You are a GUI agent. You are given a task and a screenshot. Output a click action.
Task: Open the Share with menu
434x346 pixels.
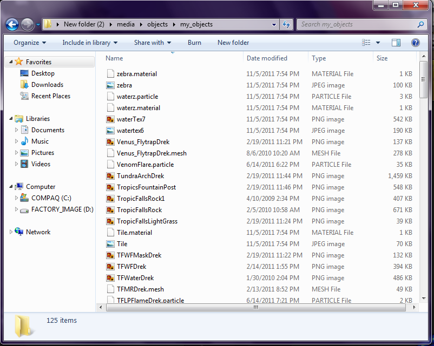153,43
